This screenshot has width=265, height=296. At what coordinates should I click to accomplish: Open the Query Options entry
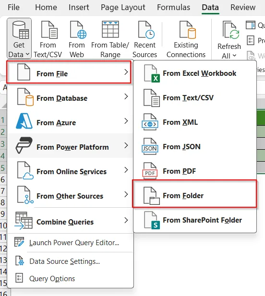click(x=70, y=279)
